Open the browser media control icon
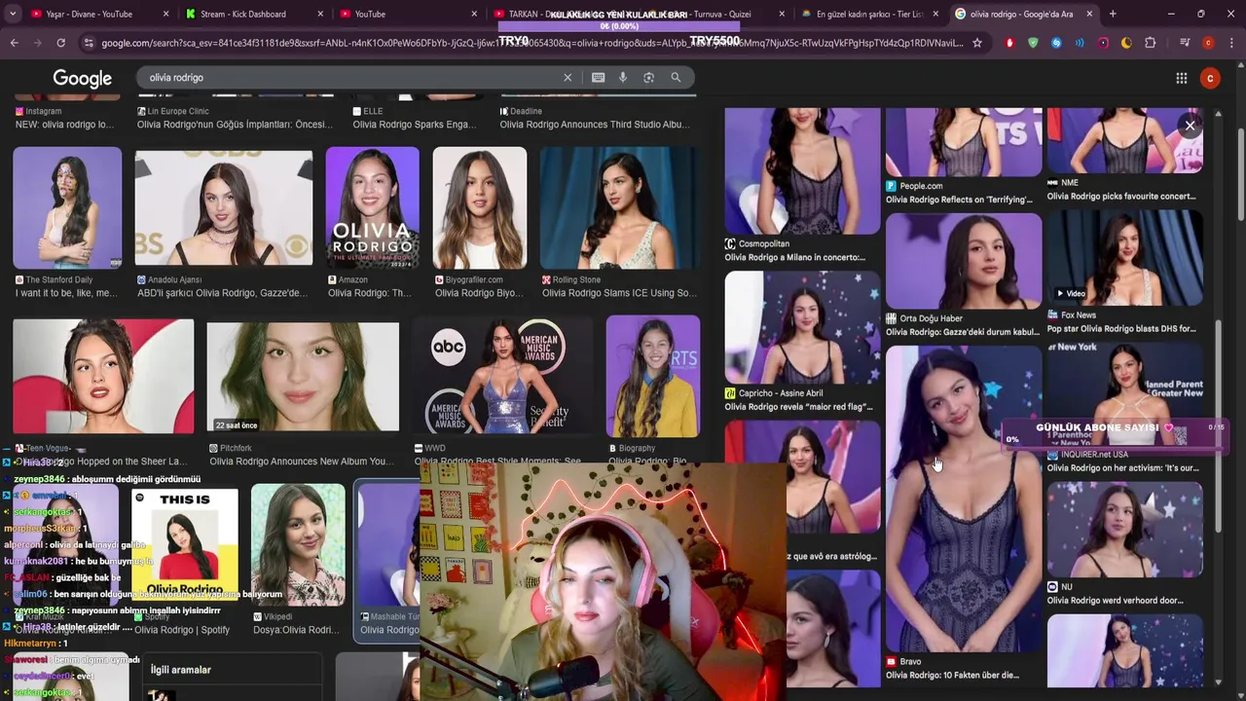The image size is (1246, 701). (1184, 43)
